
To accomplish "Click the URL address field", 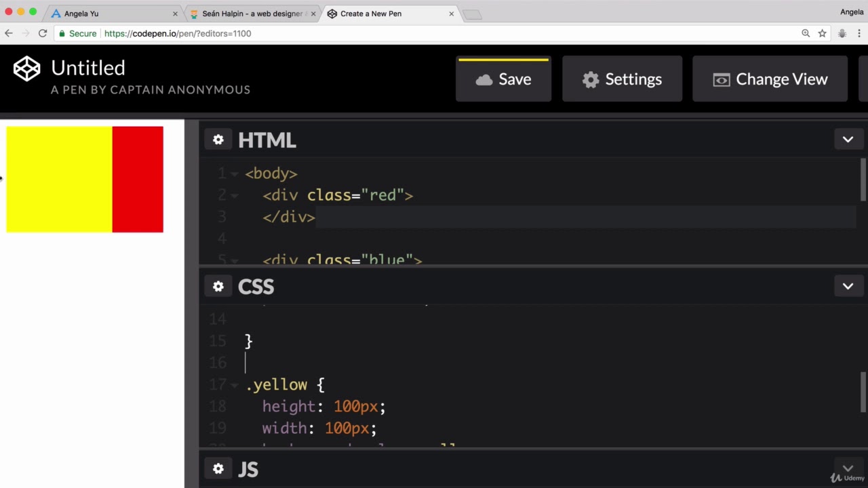I will pyautogui.click(x=407, y=33).
